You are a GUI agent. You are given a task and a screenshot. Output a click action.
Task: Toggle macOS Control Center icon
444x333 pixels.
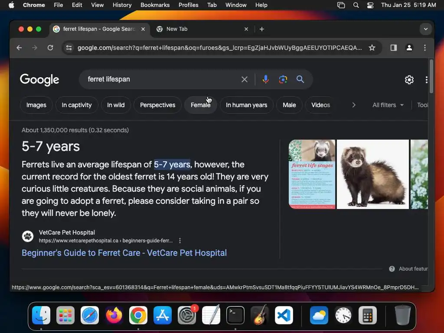(370, 5)
